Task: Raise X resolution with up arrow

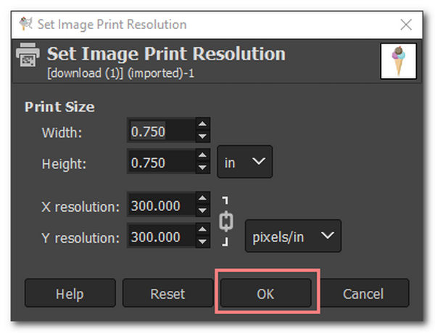Action: point(203,198)
